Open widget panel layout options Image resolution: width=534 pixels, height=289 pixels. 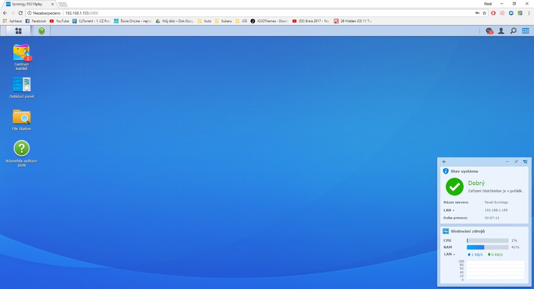coord(525,162)
